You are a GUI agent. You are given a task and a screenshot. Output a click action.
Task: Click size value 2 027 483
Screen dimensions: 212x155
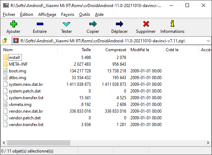(82, 64)
